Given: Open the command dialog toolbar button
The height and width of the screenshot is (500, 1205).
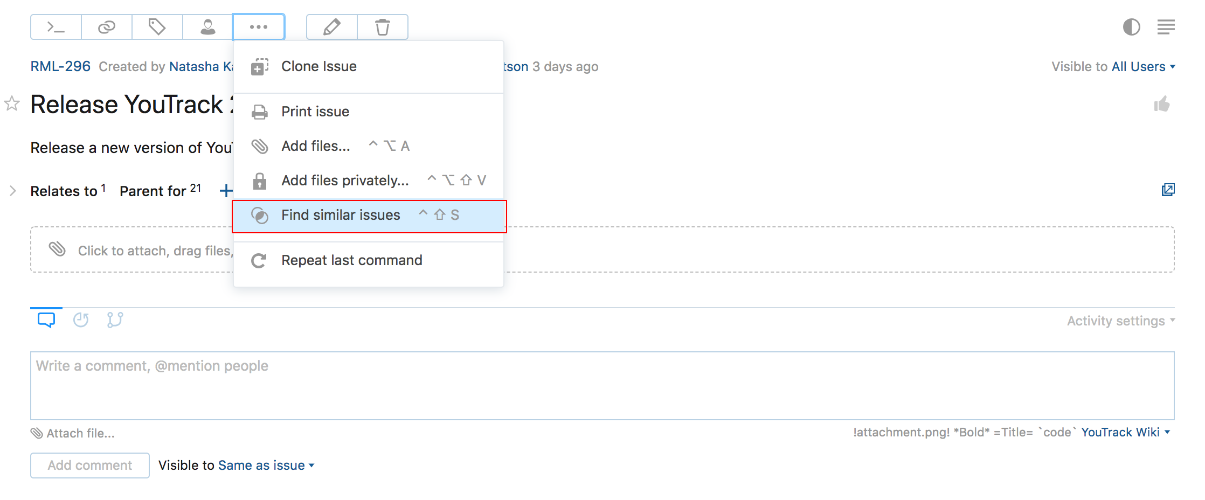Looking at the screenshot, I should 56,27.
